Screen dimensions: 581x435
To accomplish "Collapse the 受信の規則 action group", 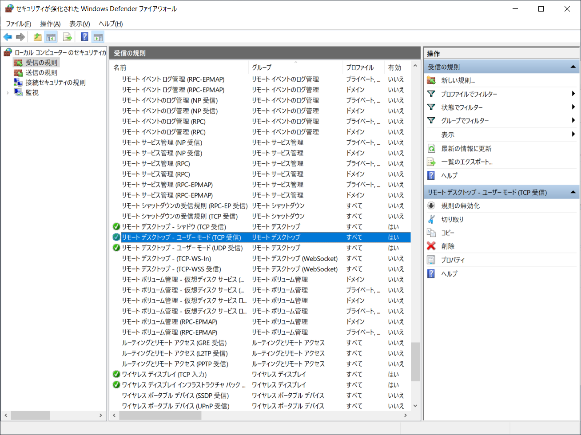I will [573, 67].
